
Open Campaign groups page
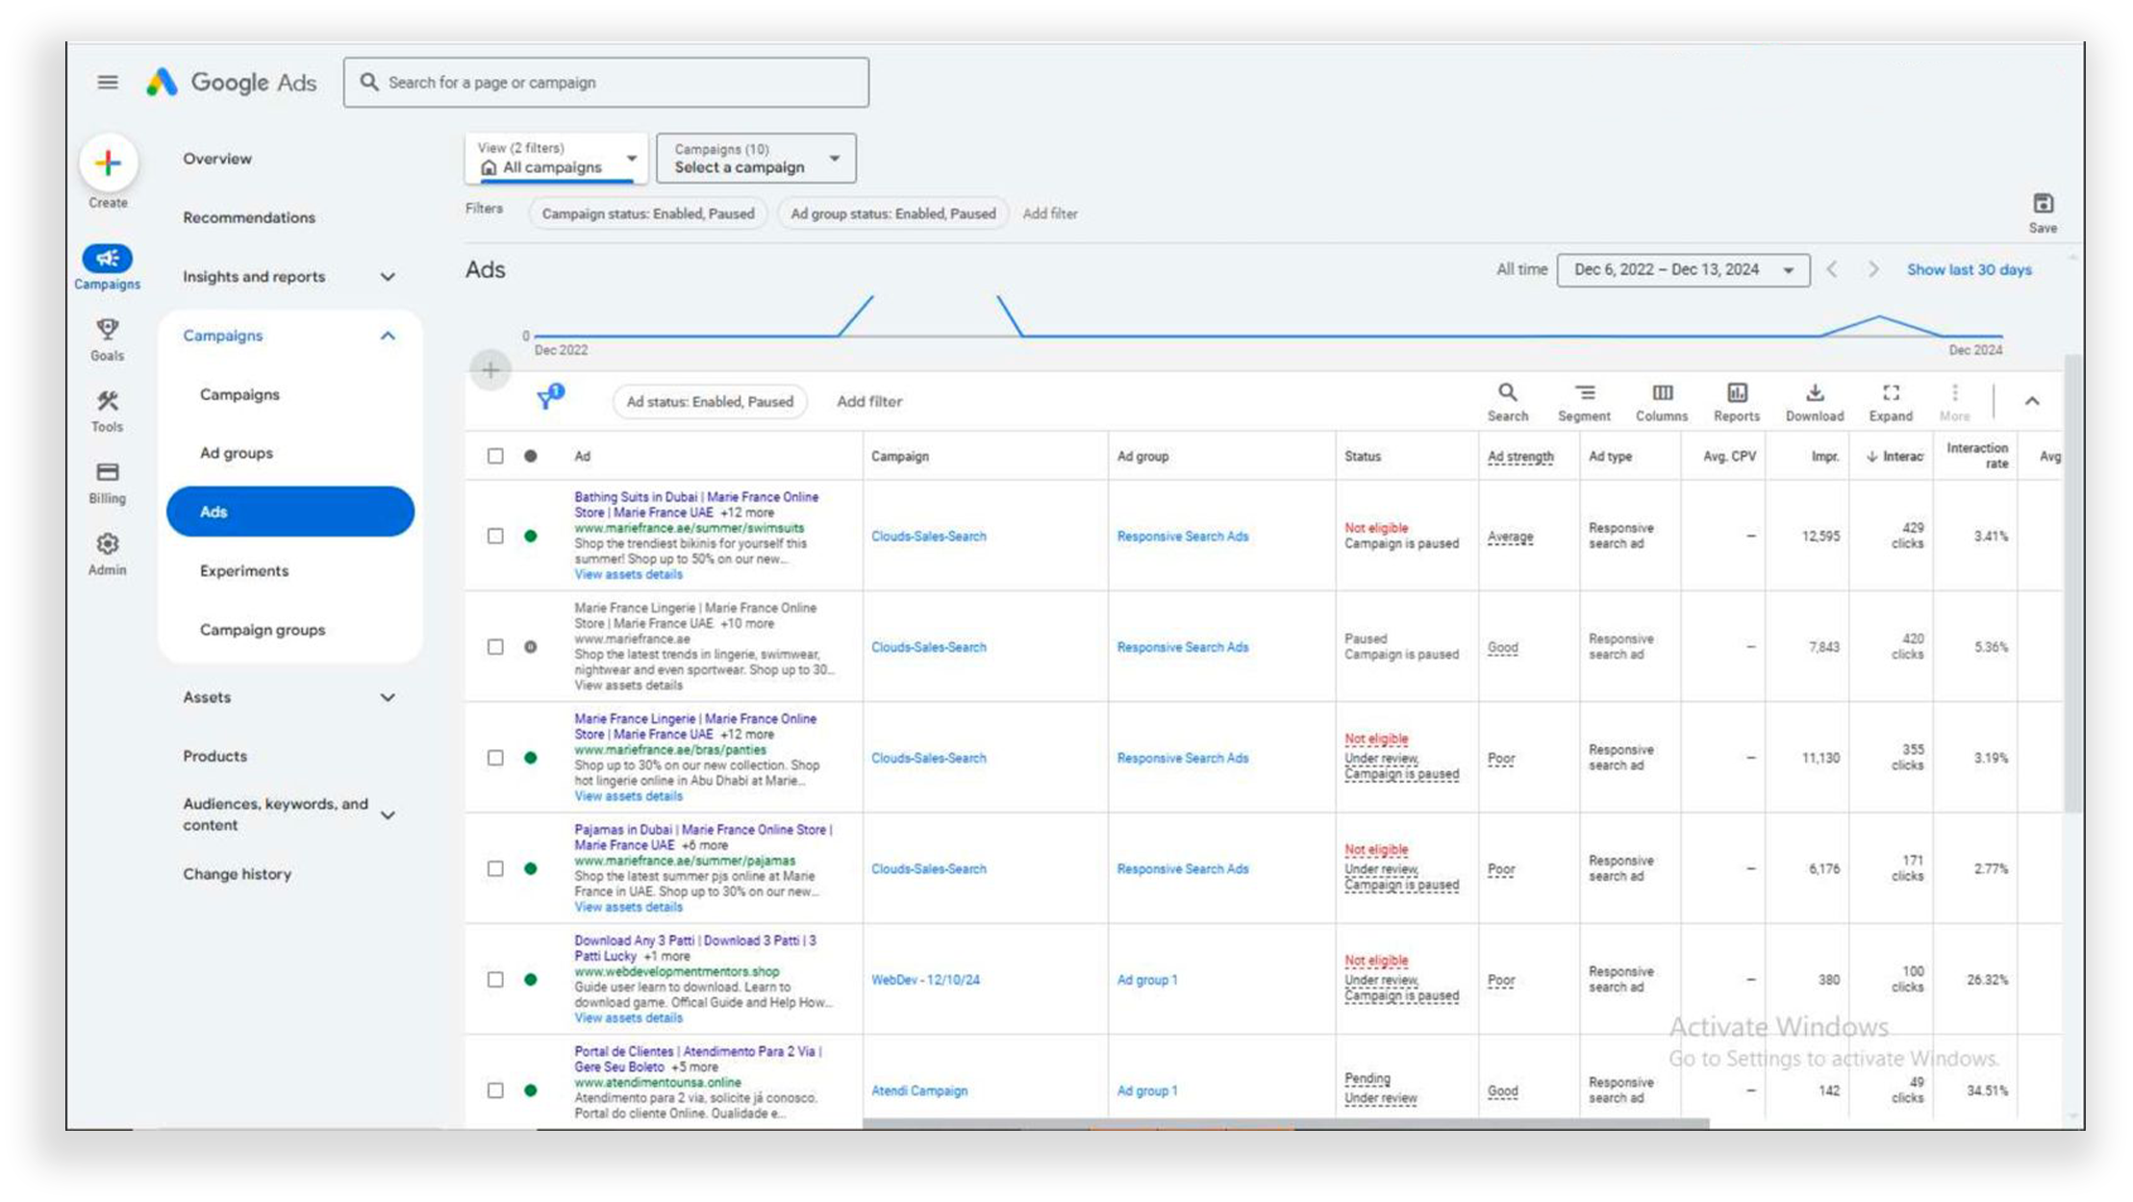[263, 630]
